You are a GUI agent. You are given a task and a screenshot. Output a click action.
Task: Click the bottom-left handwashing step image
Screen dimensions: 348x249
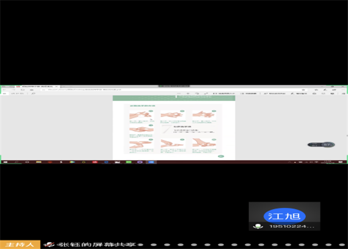point(141,143)
